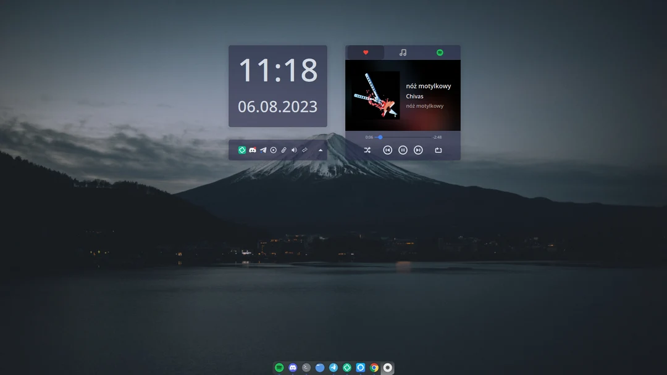Open Chrome from the dock
The image size is (667, 375).
(x=374, y=367)
